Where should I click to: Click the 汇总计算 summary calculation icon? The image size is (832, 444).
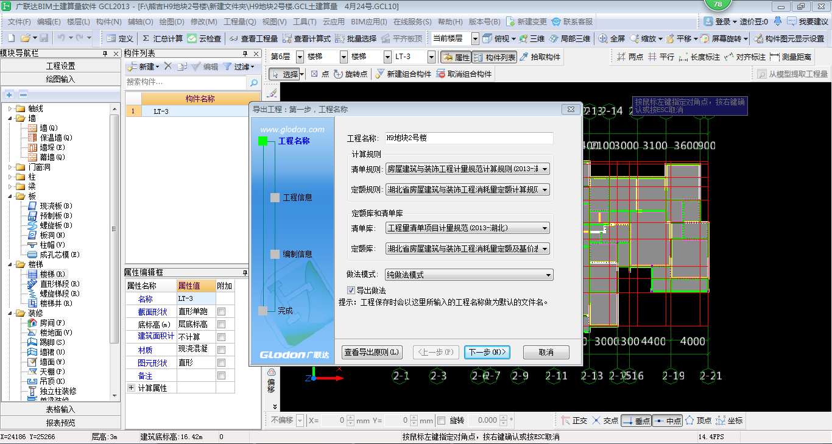[x=162, y=38]
